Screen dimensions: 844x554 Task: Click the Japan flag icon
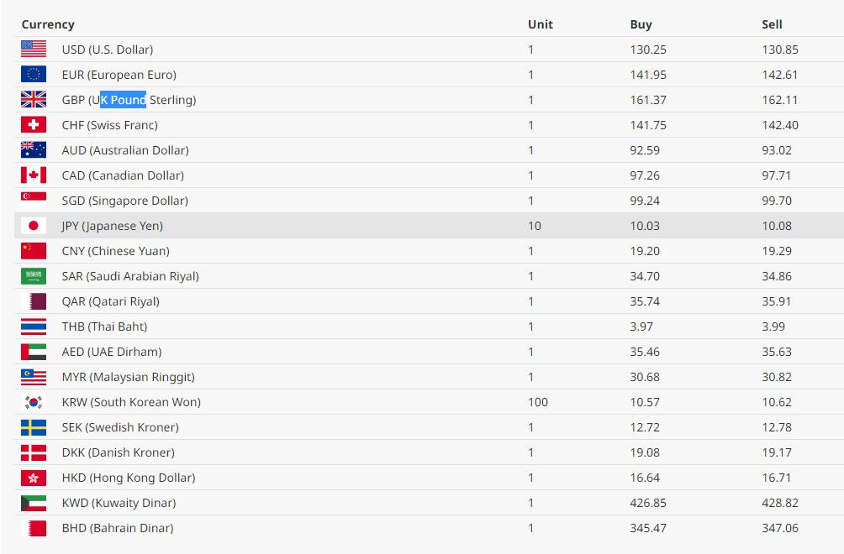(x=34, y=226)
